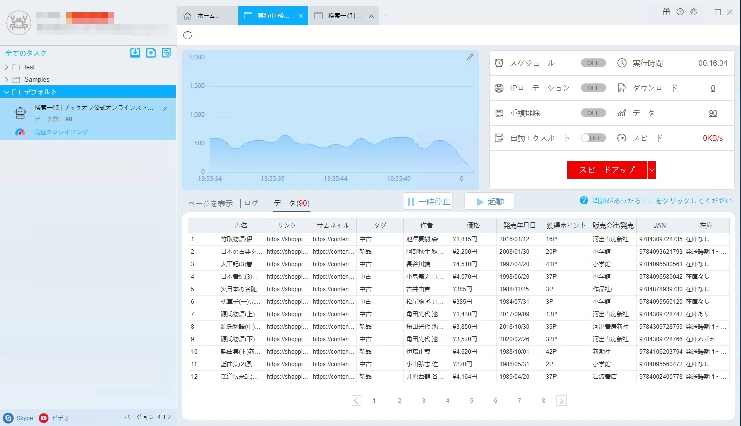The height and width of the screenshot is (426, 741).
Task: Click the speed gauge icon beside 高速スクレイピング
Action: [x=20, y=132]
